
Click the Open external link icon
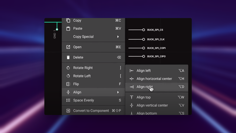click(x=68, y=47)
